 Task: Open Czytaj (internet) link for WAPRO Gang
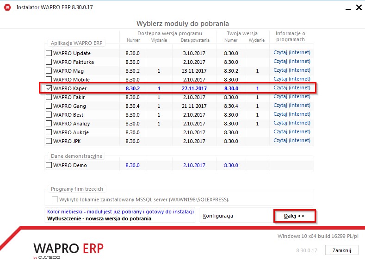[292, 106]
